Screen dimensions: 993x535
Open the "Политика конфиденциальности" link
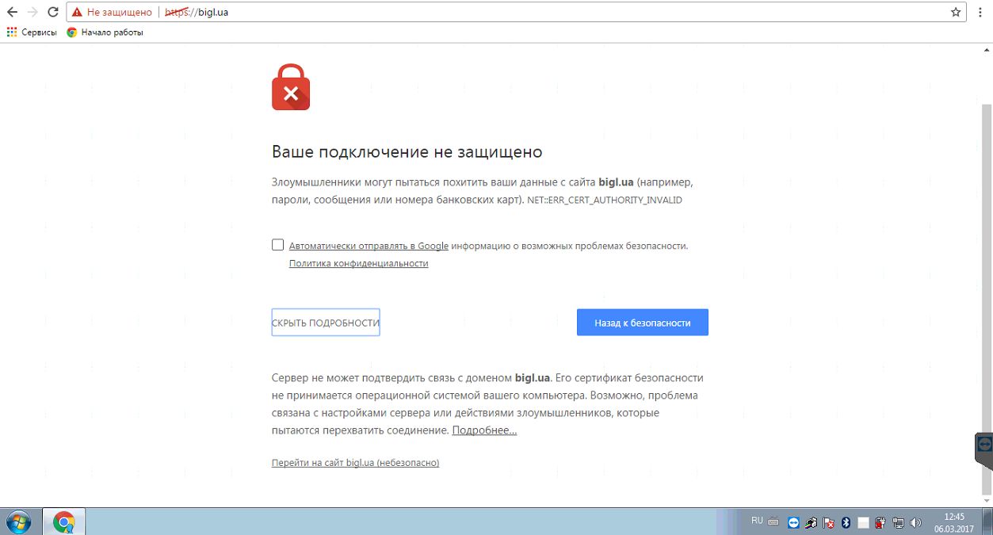point(358,263)
